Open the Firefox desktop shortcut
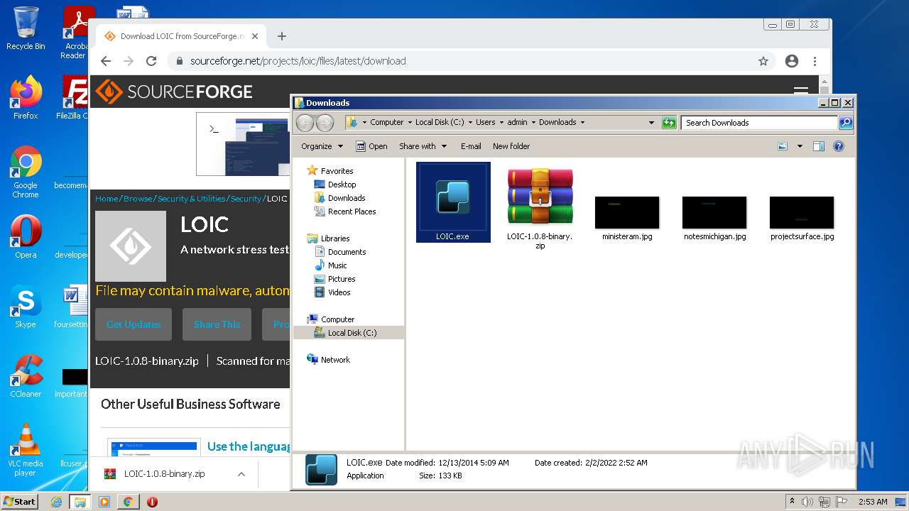The image size is (909, 511). 26,98
